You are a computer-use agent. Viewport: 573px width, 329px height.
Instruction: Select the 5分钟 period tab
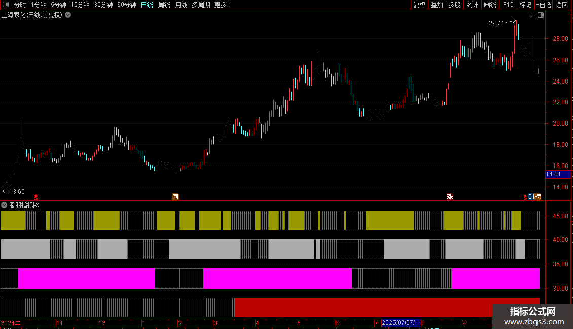[x=58, y=5]
